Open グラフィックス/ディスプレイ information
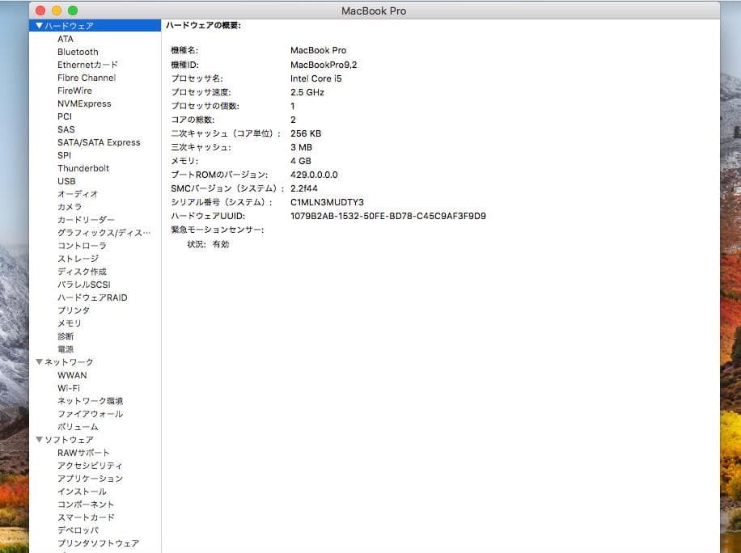 pos(100,232)
